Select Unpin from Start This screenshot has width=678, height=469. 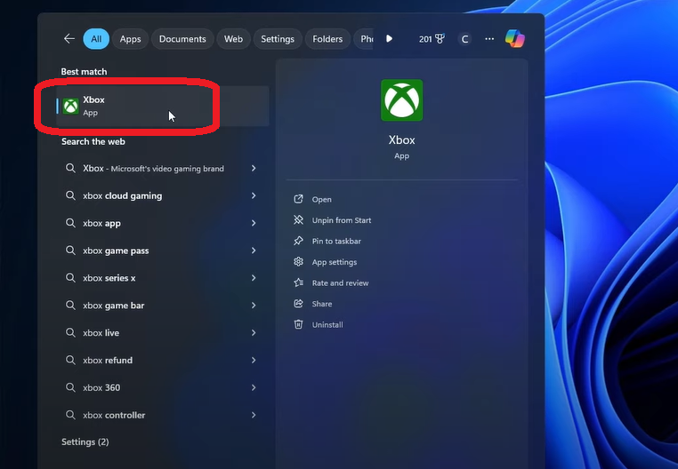(x=342, y=220)
